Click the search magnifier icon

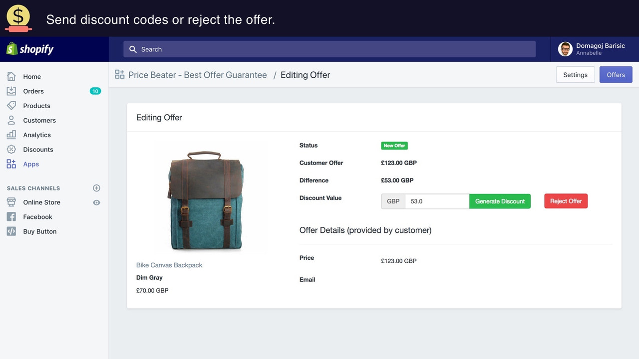[133, 49]
